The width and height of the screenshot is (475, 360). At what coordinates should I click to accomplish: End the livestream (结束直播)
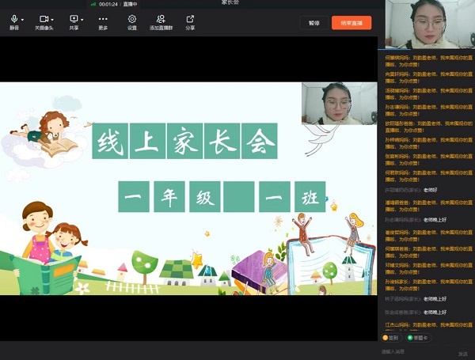(x=351, y=23)
